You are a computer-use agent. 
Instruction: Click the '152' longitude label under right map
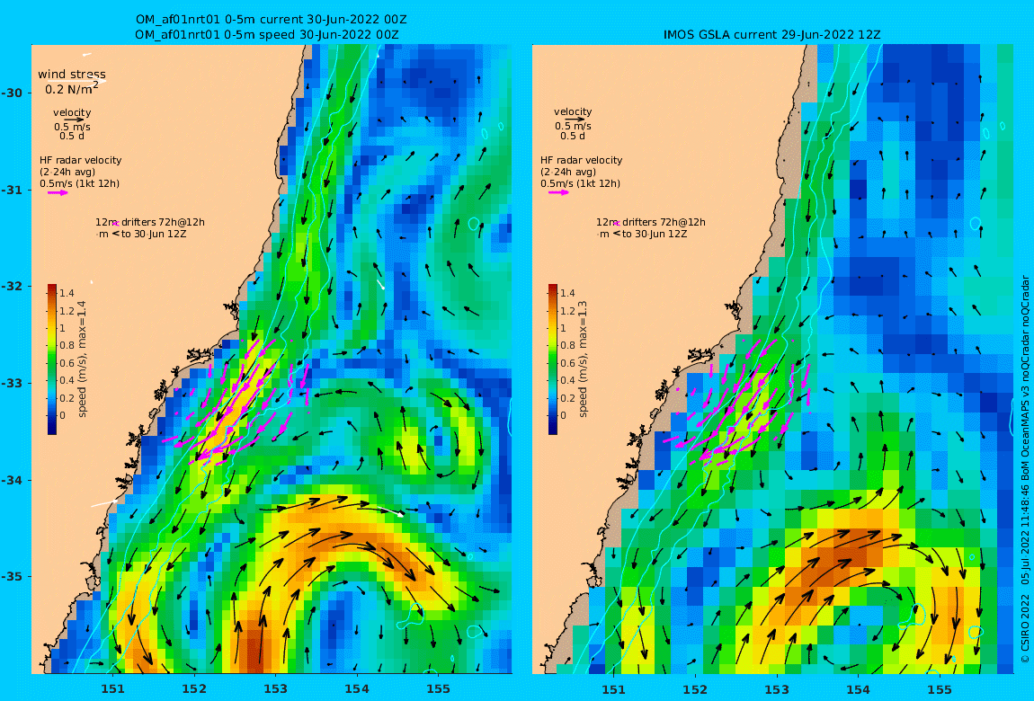click(x=695, y=689)
